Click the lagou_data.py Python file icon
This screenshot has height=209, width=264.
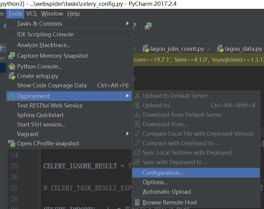220,49
